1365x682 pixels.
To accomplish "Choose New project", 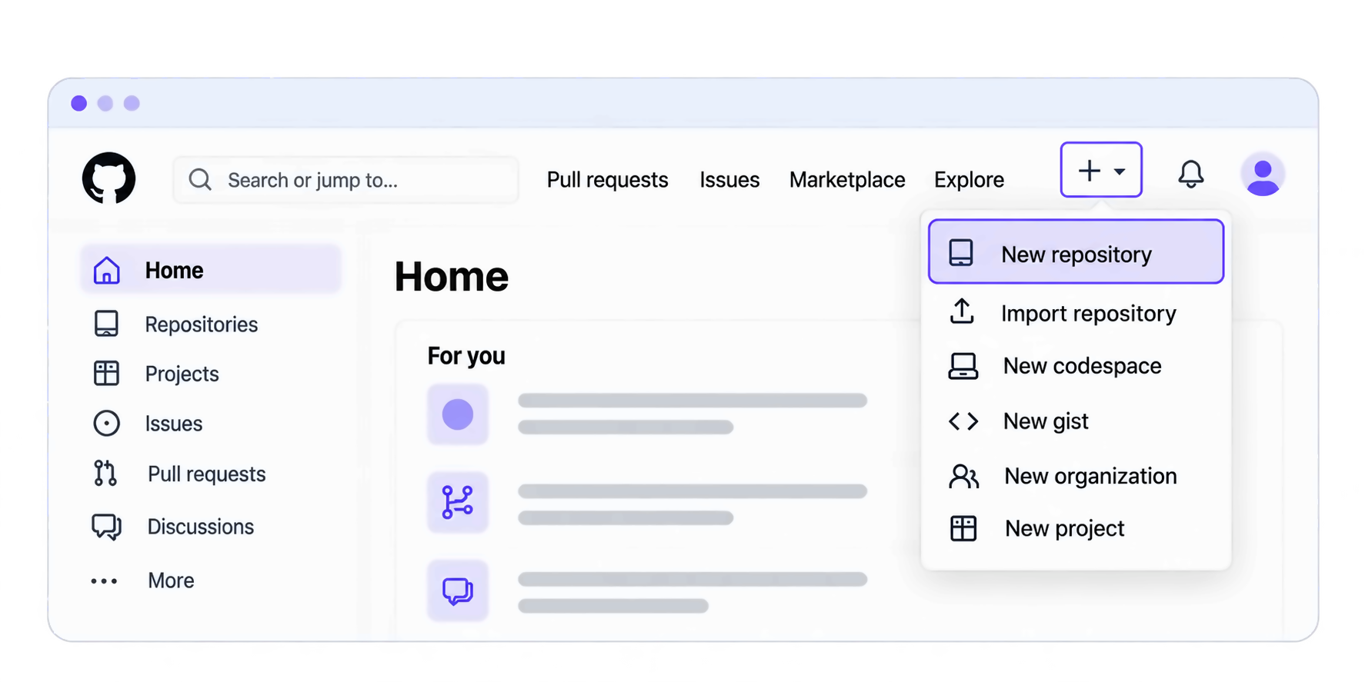I will point(1076,528).
